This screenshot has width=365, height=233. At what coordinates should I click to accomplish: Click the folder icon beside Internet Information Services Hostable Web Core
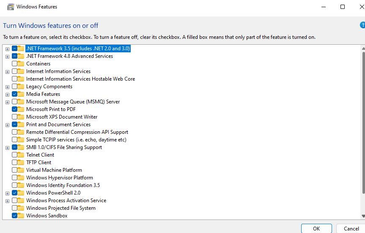pos(21,79)
